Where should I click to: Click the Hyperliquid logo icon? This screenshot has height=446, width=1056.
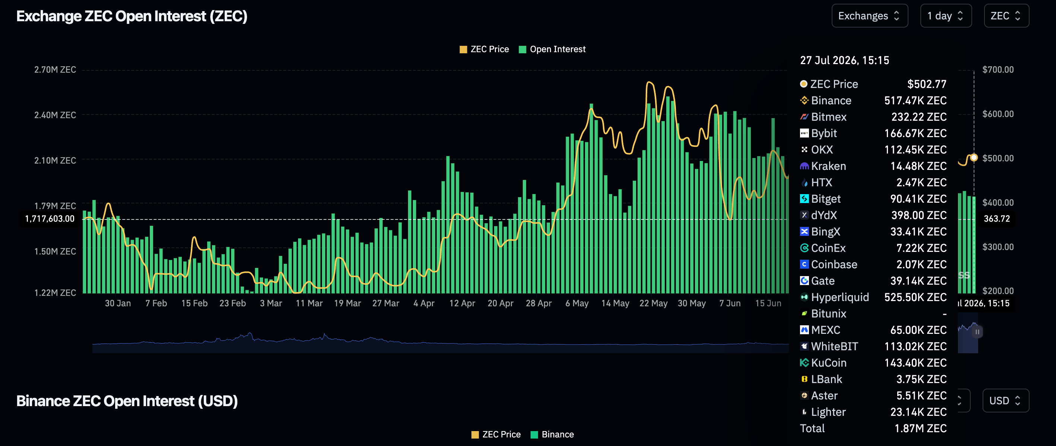804,297
